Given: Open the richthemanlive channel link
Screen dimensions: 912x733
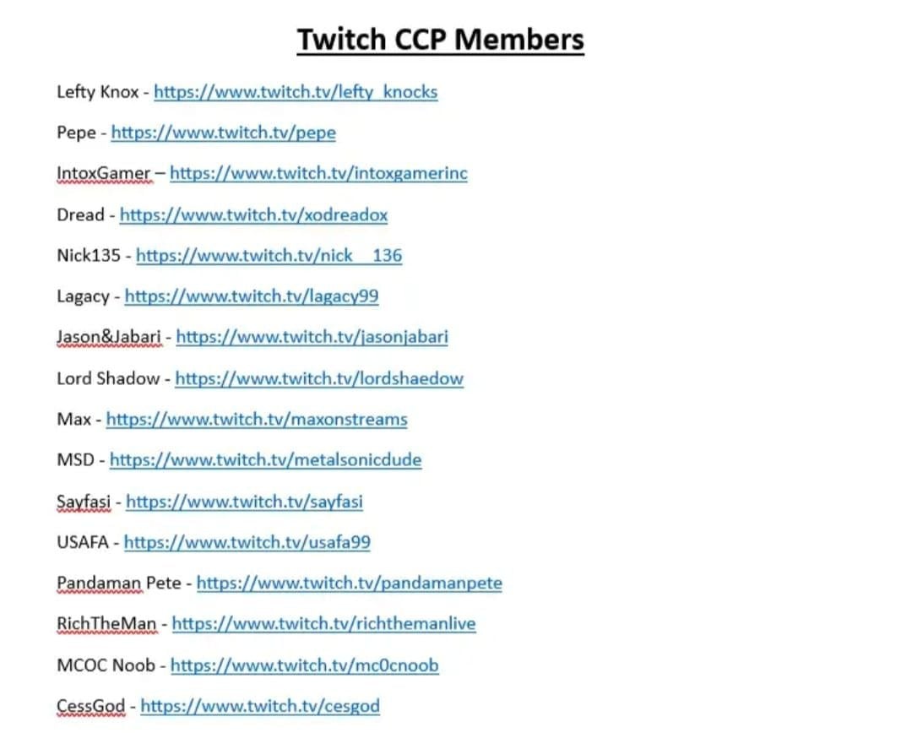Looking at the screenshot, I should coord(323,623).
